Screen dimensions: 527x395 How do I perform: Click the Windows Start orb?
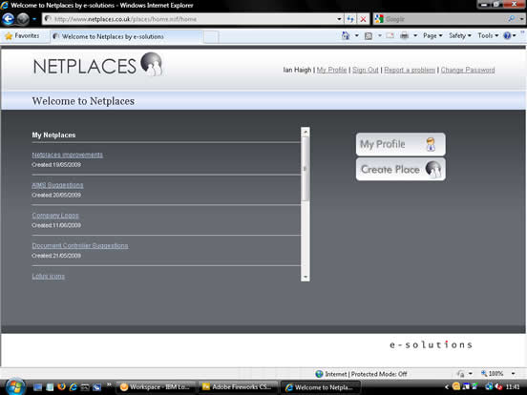14,386
